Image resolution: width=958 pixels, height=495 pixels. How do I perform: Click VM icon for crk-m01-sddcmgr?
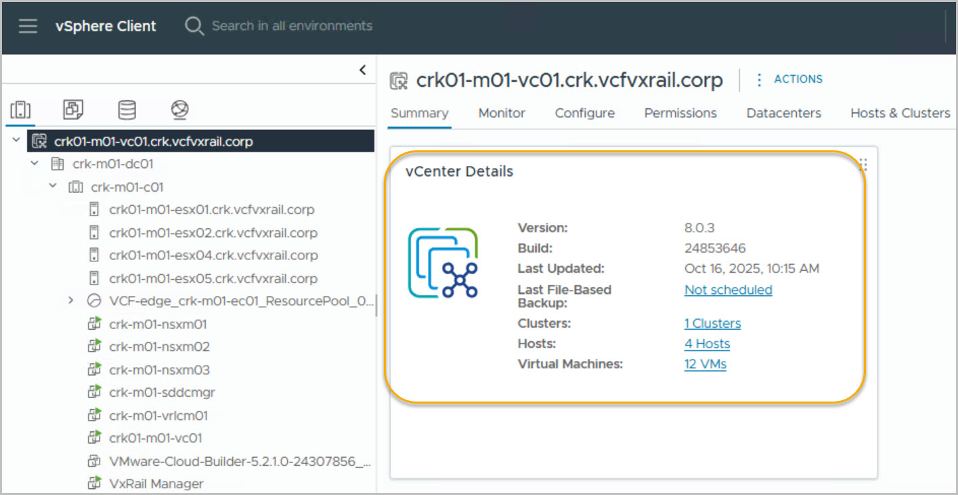tap(94, 392)
